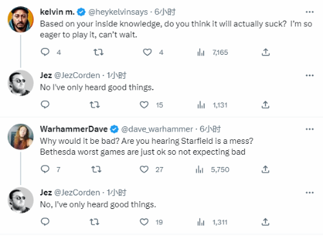Retweet kelvin m.'s tweet
Screen dimensions: 323x236
98,52
